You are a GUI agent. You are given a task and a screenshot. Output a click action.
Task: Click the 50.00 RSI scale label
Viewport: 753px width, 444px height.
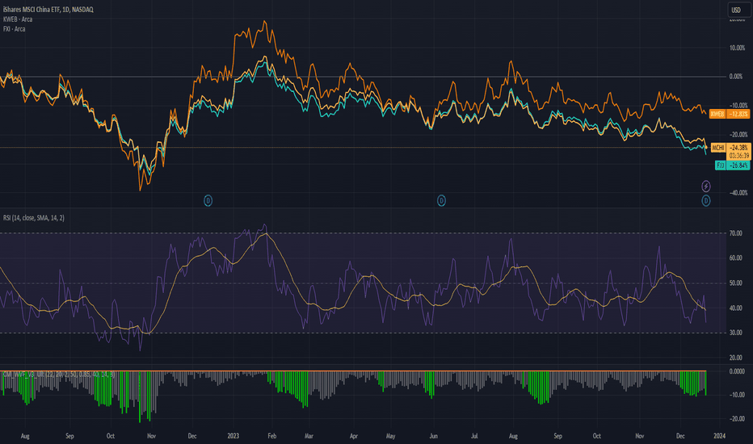(x=736, y=283)
